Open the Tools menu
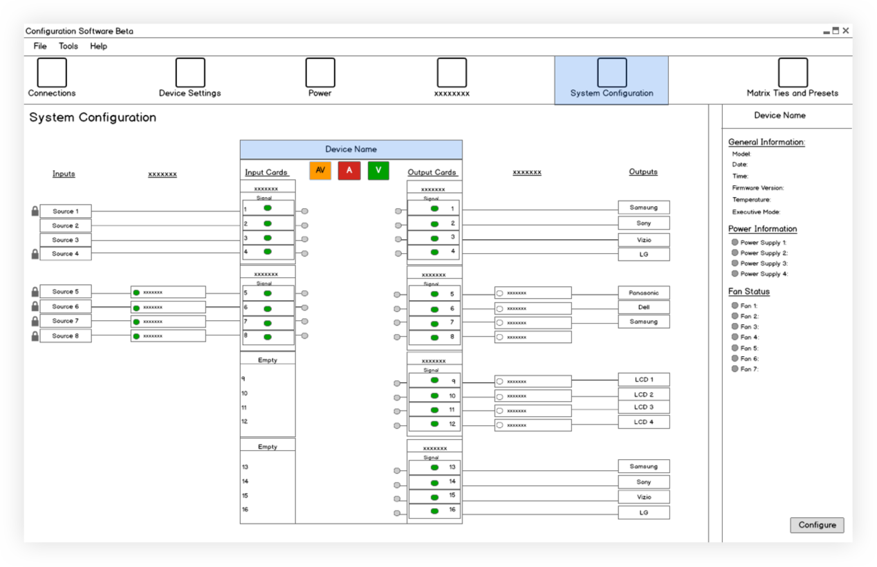 [67, 46]
